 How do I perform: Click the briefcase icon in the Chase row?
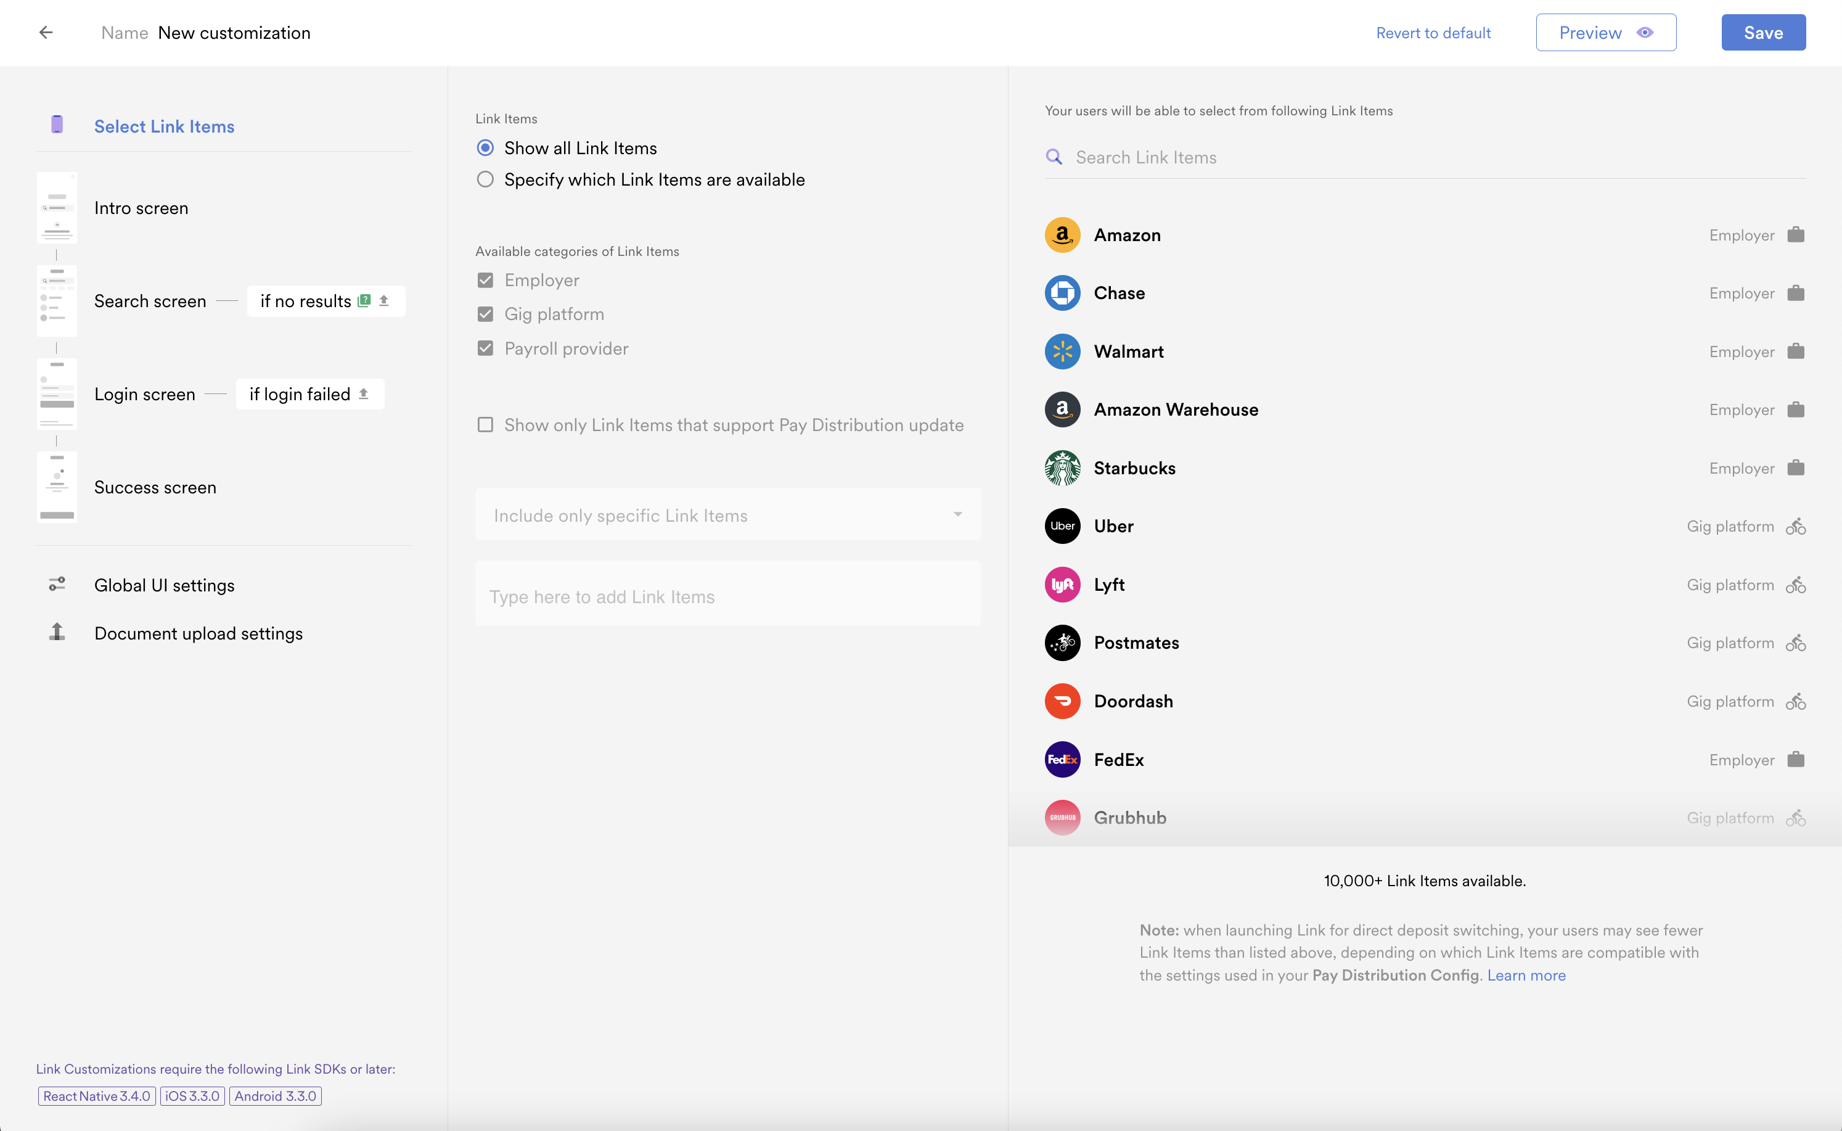[x=1796, y=293]
